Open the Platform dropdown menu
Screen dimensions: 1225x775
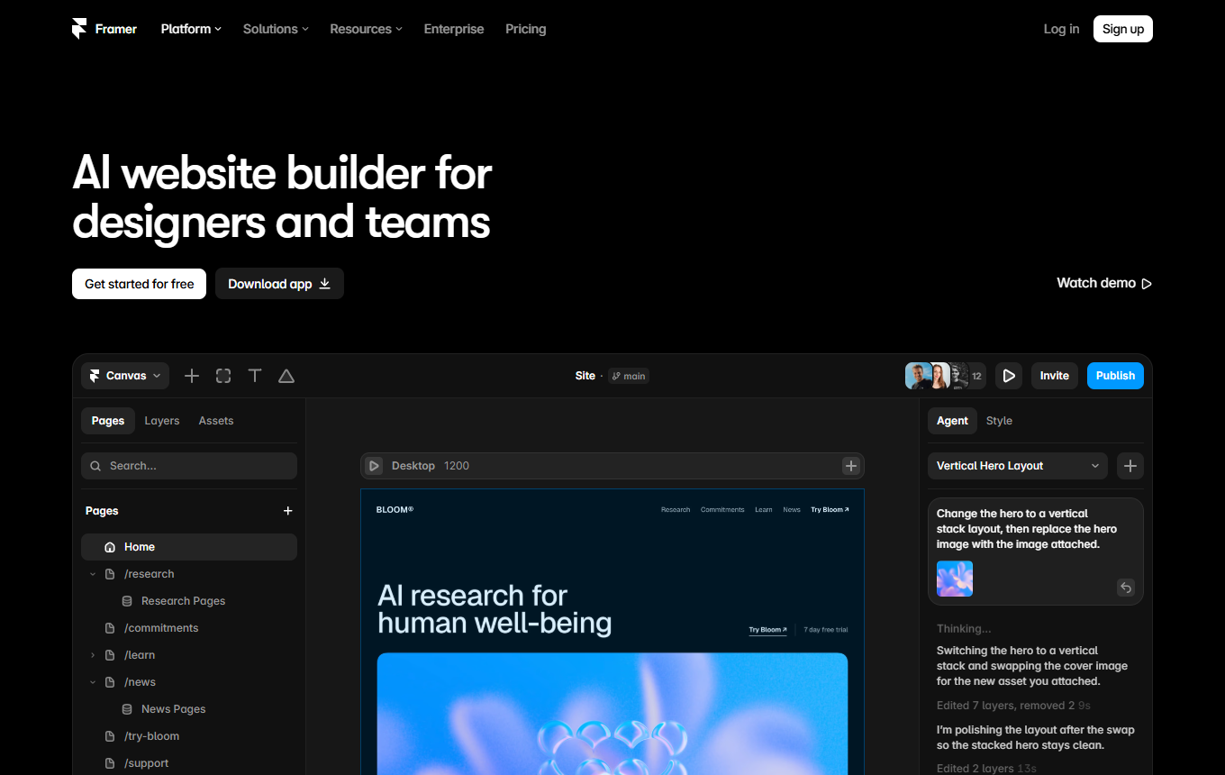191,29
